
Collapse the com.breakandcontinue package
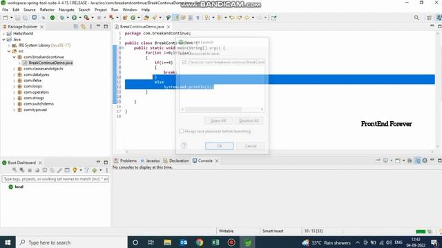14,57
